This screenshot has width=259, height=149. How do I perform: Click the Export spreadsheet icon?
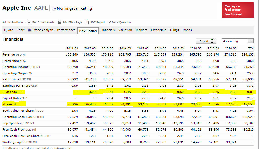[x=212, y=41]
